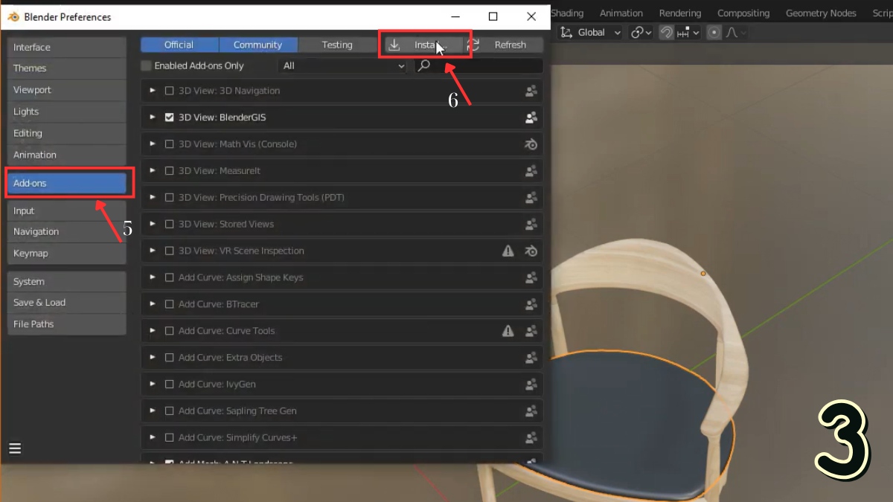Viewport: 893px width, 502px height.
Task: Click the Refresh add-ons button
Action: tap(504, 45)
